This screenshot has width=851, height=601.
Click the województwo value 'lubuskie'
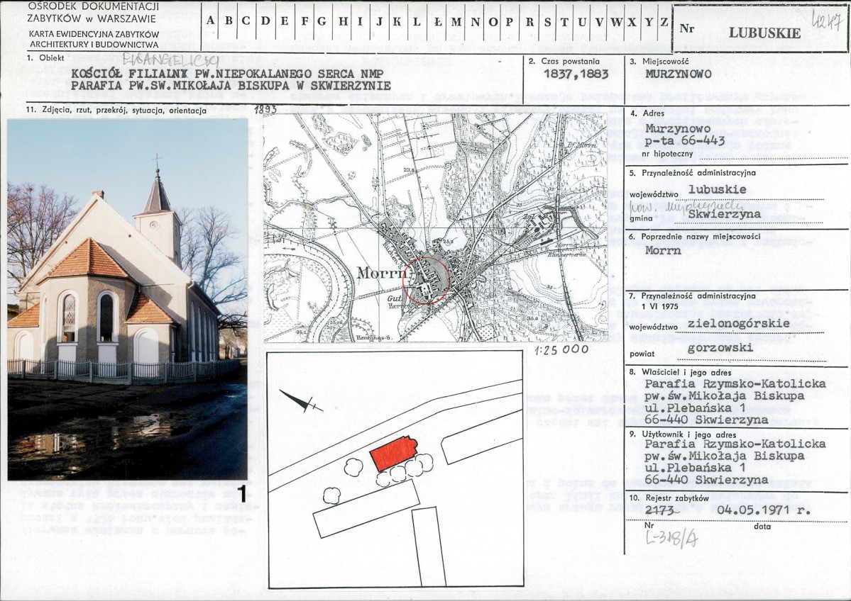[x=717, y=190]
